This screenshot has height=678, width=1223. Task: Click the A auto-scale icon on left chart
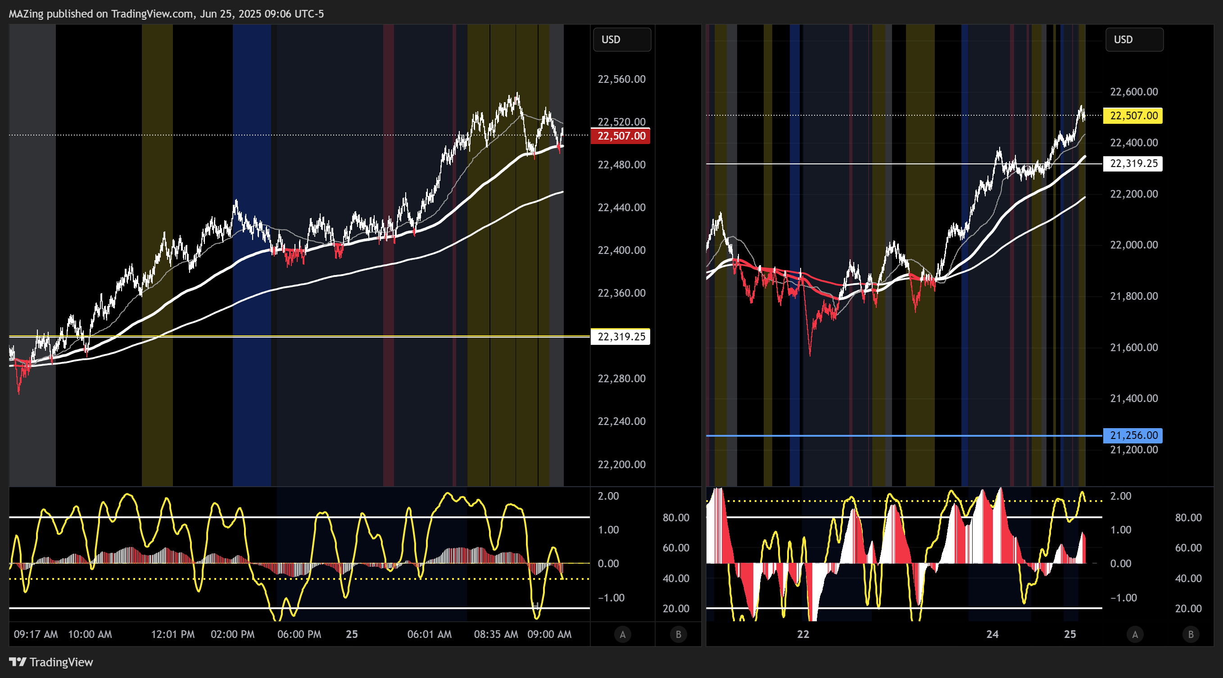622,634
